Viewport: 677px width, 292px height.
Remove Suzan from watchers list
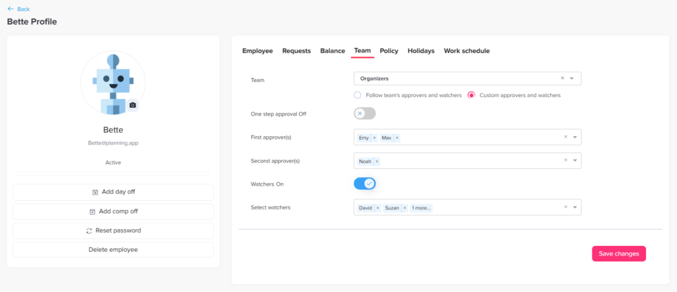[405, 208]
